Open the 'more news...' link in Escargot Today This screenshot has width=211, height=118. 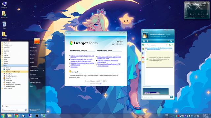click(x=74, y=67)
